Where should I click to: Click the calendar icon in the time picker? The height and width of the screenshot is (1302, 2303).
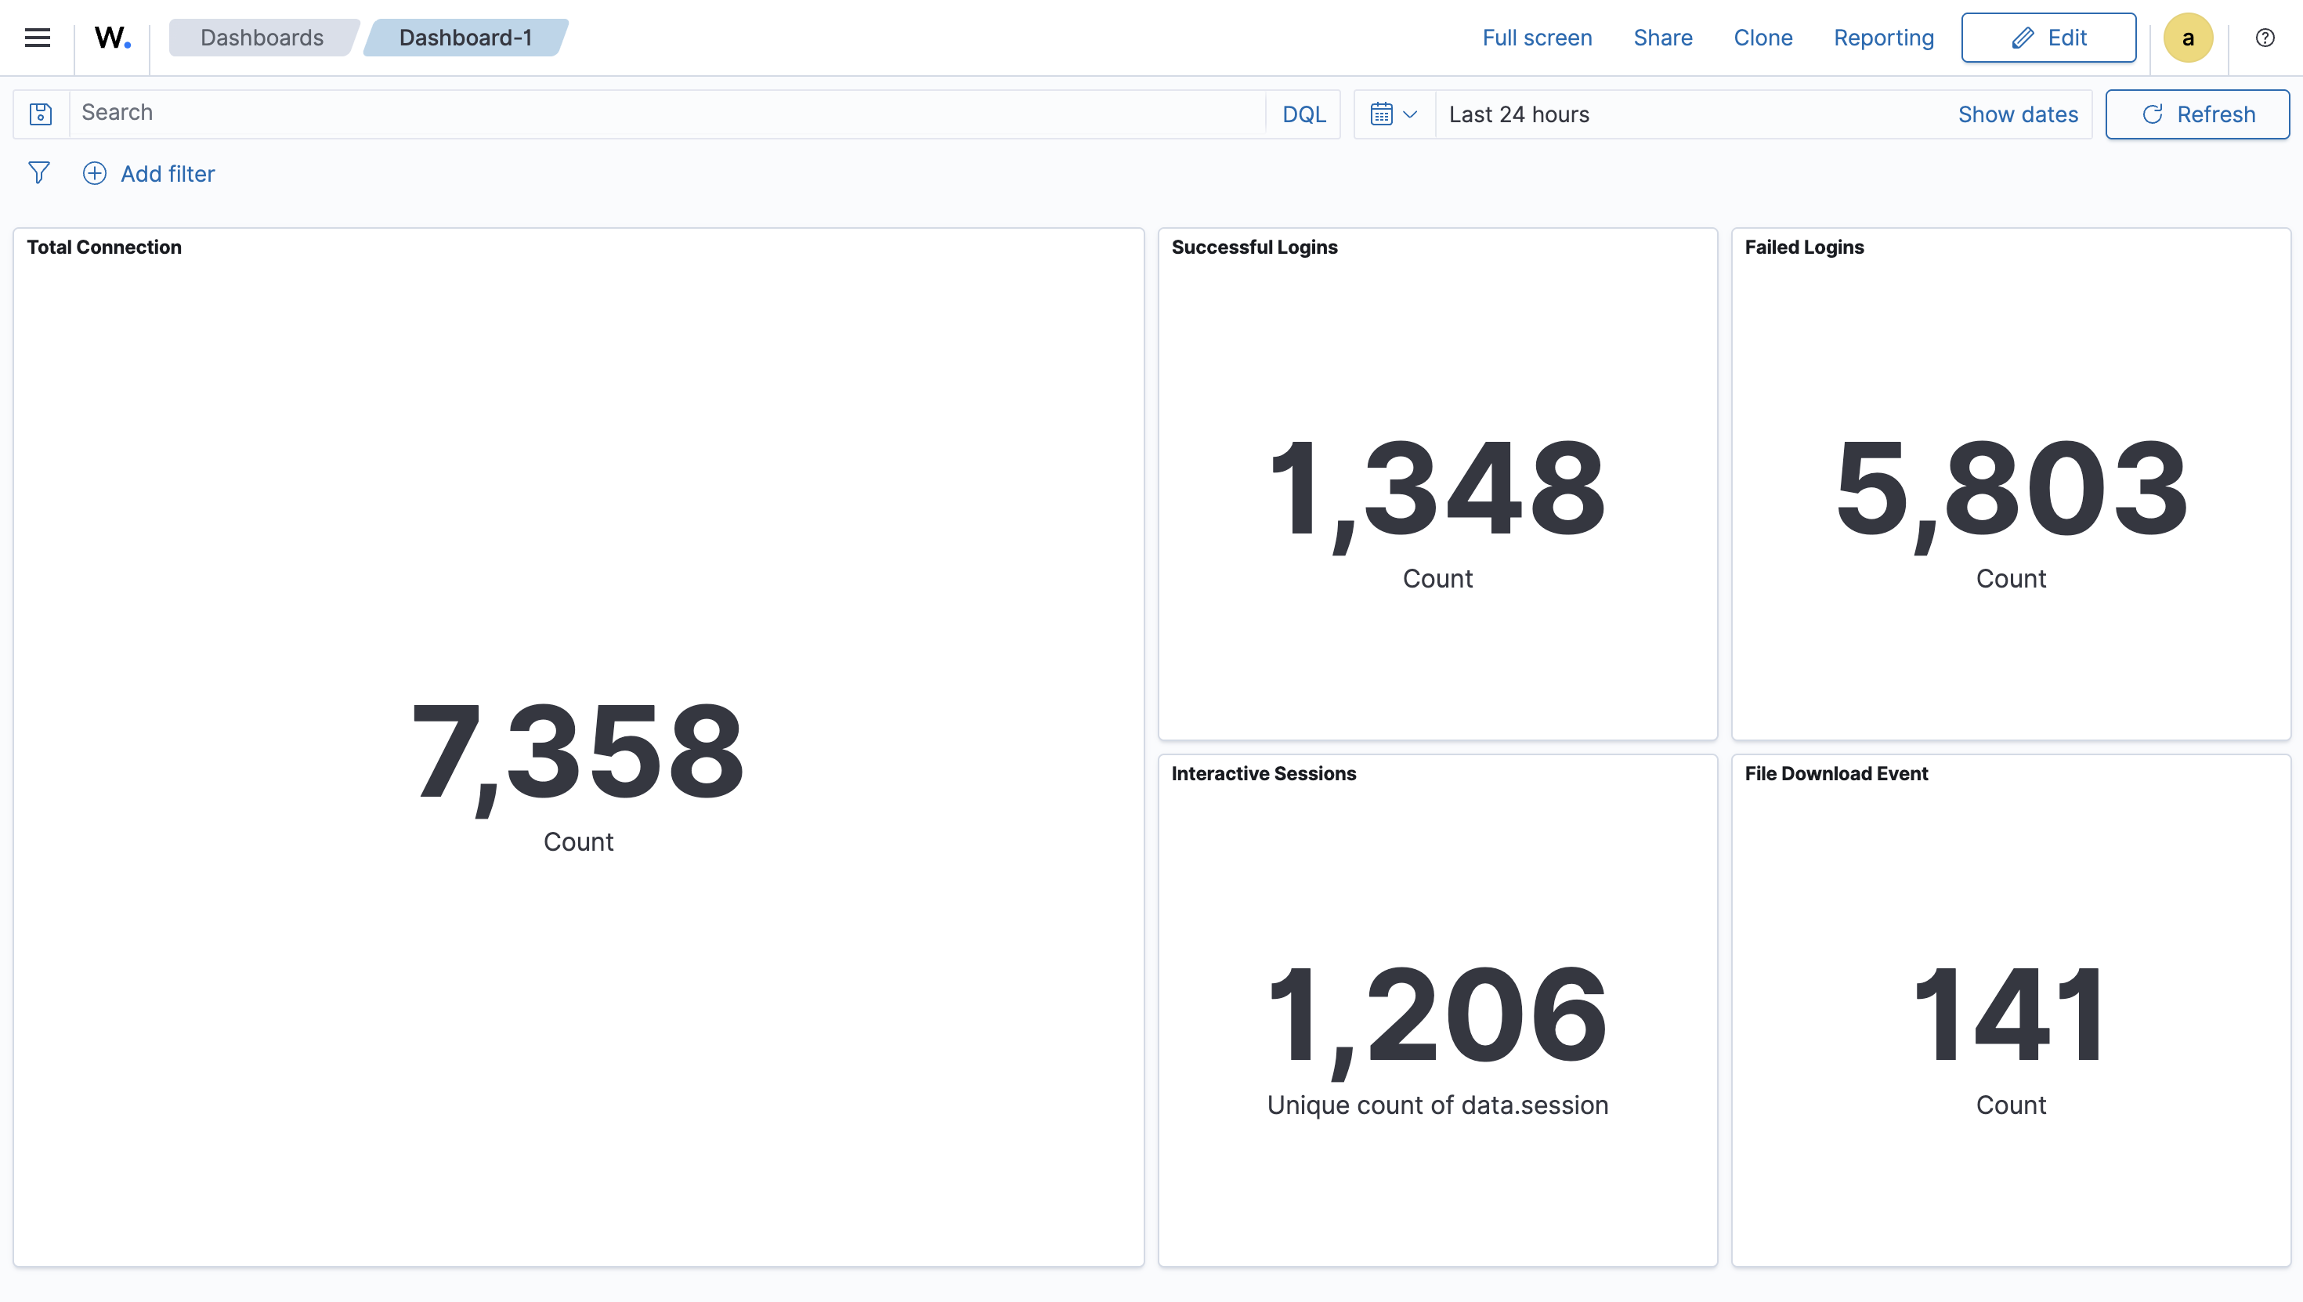click(x=1382, y=114)
